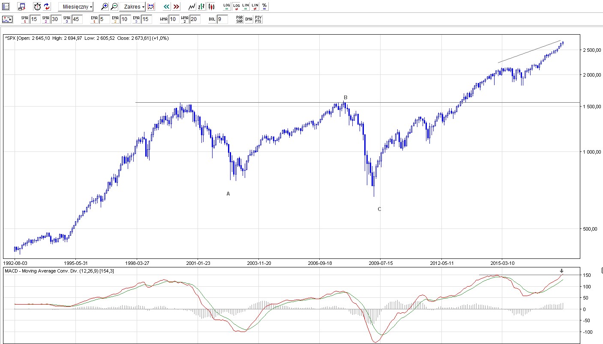Image resolution: width=603 pixels, height=344 pixels.
Task: Toggle the SMA 3 indicator
Action: tap(66, 19)
